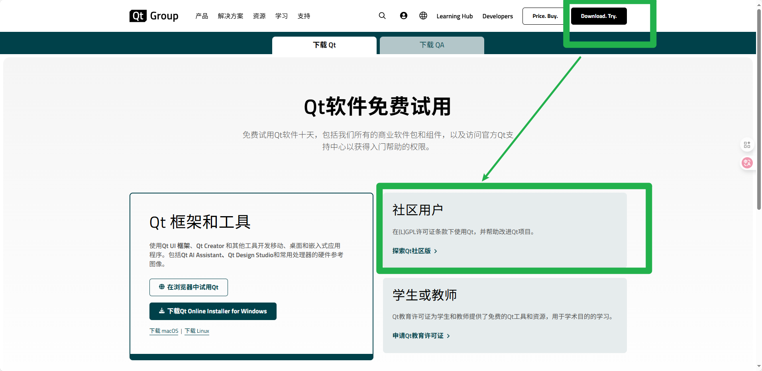Click the floating QR grid widget icon

coord(747,145)
